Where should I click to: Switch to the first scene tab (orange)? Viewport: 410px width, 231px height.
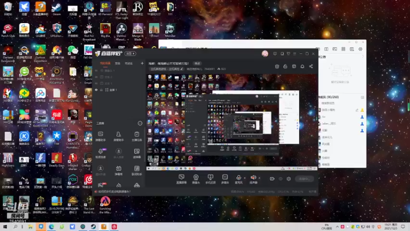click(x=105, y=63)
